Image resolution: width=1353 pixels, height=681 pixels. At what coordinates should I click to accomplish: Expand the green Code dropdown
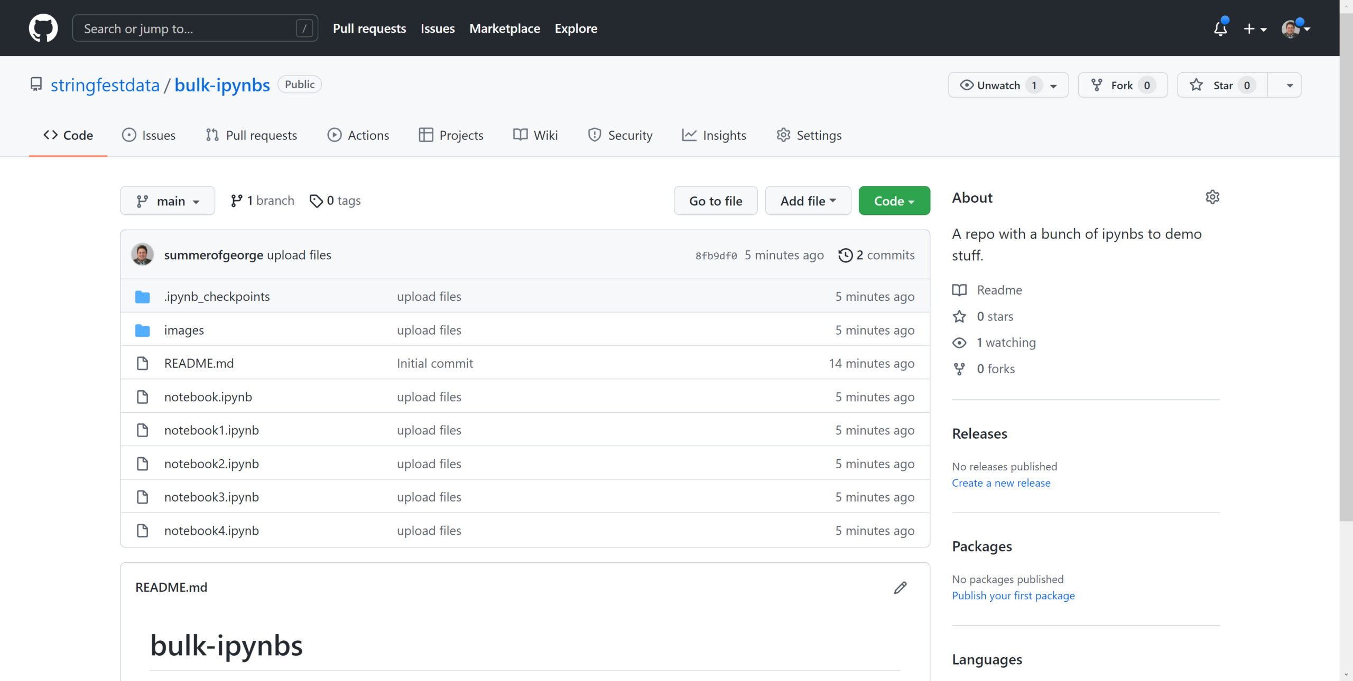tap(894, 201)
